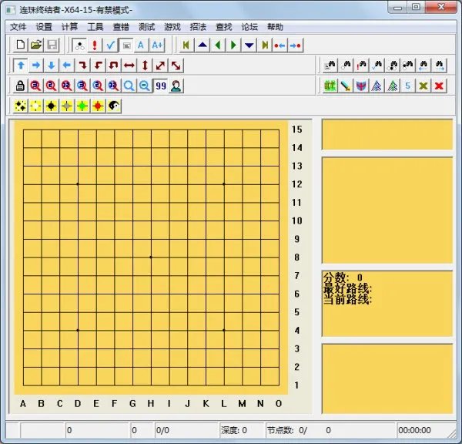Image resolution: width=462 pixels, height=444 pixels.
Task: Toggle the comment box toolbar button
Action: [x=126, y=45]
